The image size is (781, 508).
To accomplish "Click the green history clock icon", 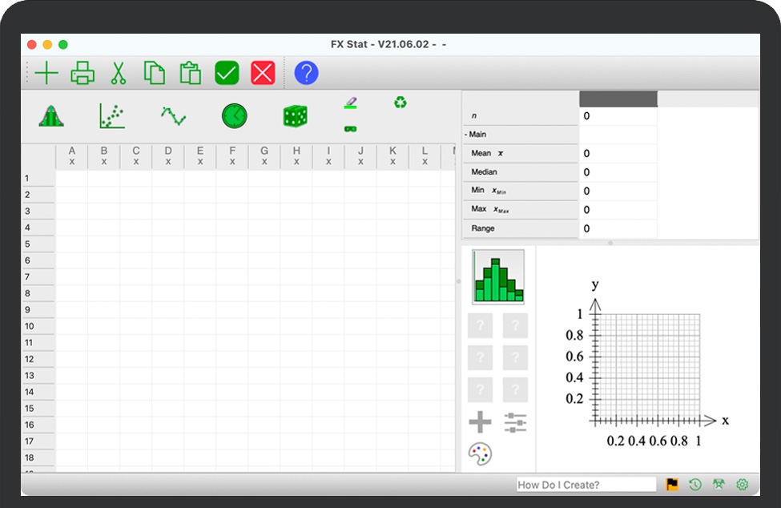I will [x=695, y=484].
